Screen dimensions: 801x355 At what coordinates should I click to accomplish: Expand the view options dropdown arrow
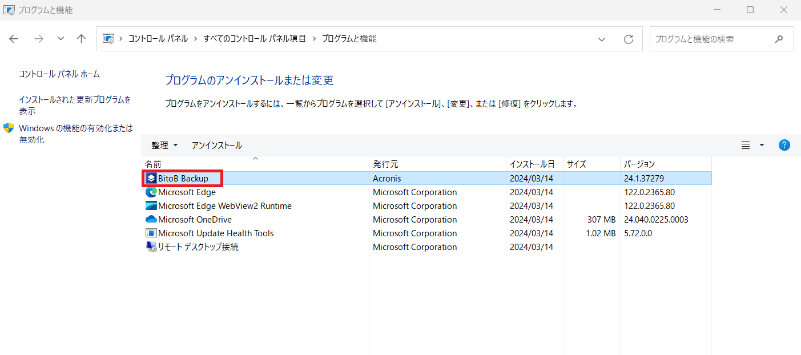point(762,145)
